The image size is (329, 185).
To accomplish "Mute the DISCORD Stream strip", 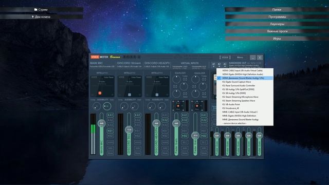I will click(138, 153).
